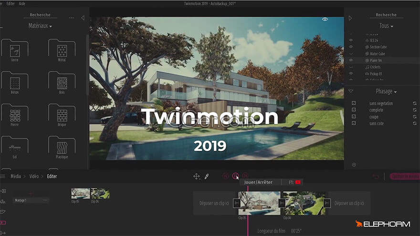
Task: Select the eyedropper material picker tool
Action: [x=207, y=176]
